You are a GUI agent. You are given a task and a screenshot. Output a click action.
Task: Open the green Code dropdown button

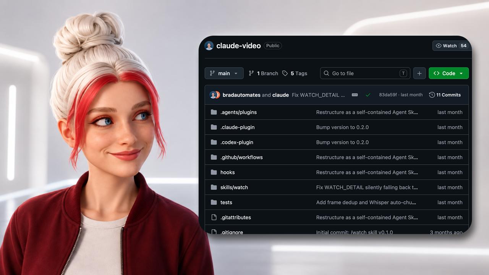tap(449, 73)
